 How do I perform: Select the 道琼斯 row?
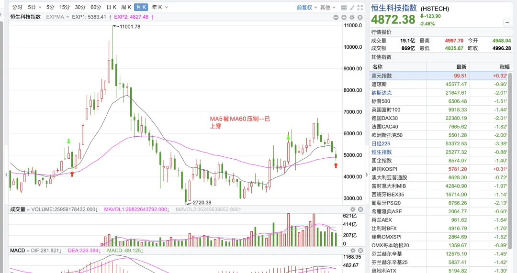tap(439, 84)
